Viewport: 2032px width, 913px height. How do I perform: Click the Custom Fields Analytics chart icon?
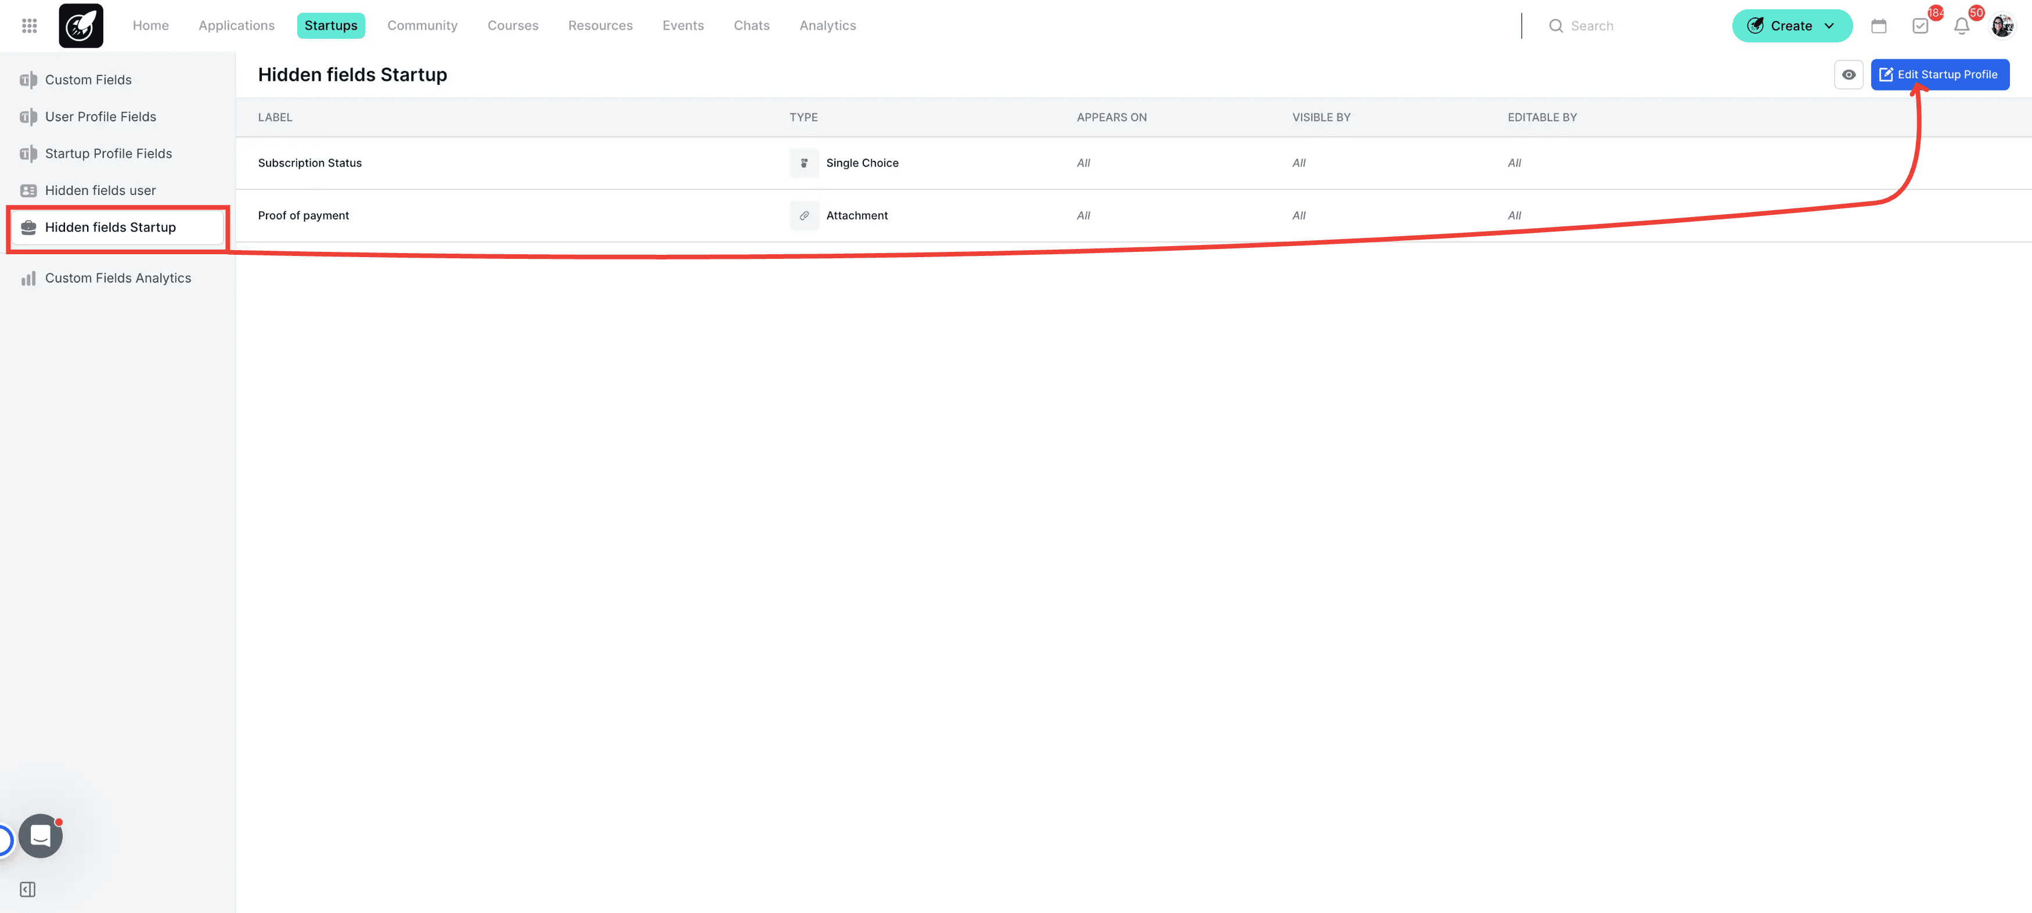tap(28, 279)
